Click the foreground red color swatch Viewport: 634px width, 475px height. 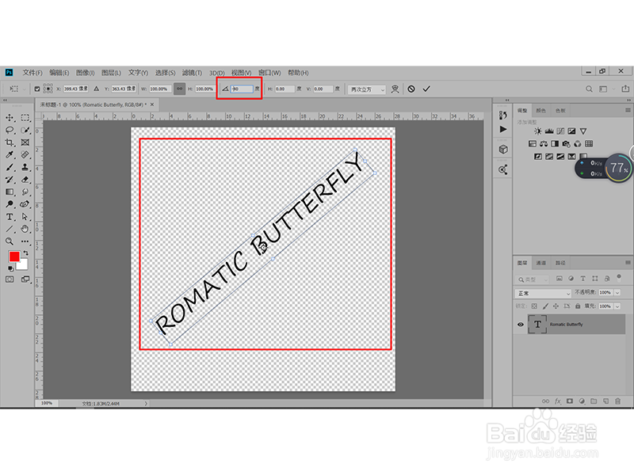click(14, 256)
